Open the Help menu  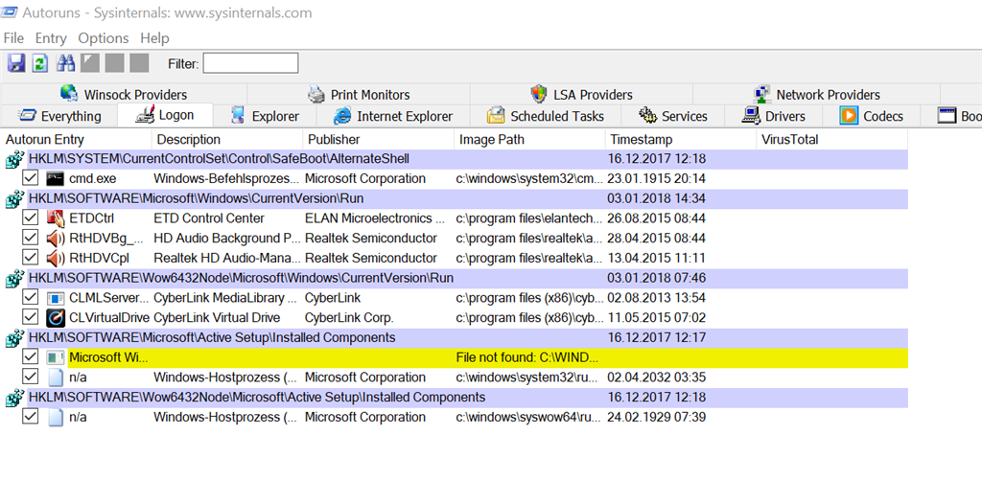(154, 38)
